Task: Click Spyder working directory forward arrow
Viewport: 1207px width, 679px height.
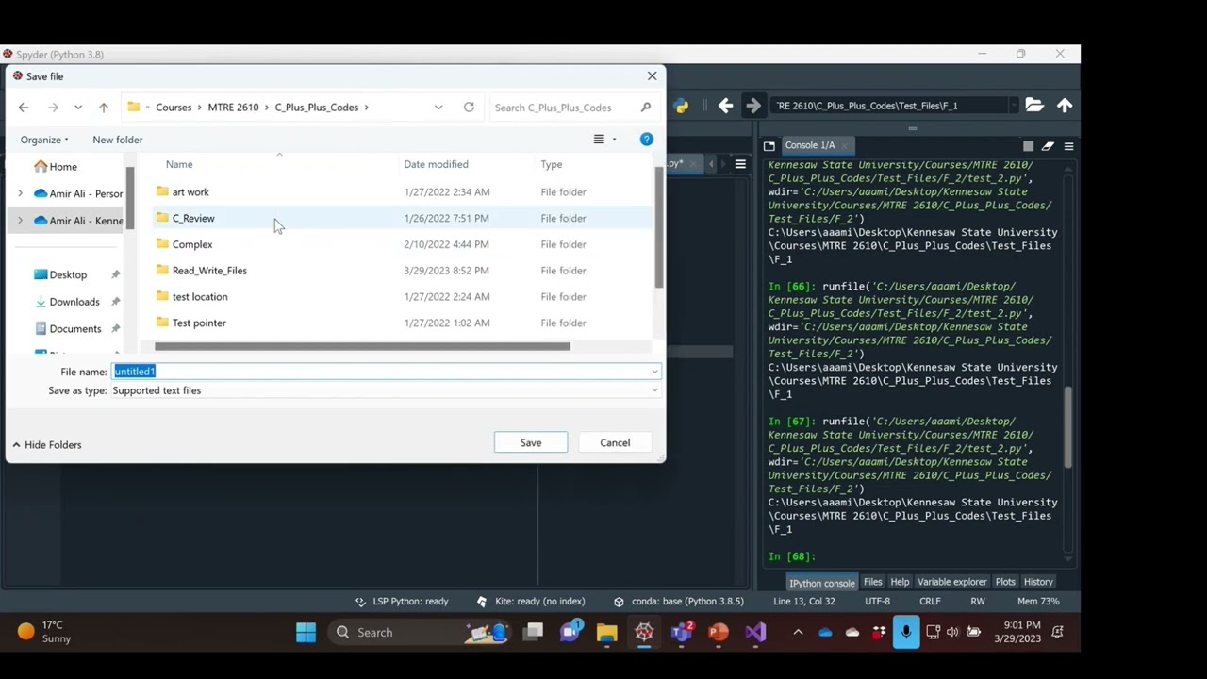Action: 752,106
